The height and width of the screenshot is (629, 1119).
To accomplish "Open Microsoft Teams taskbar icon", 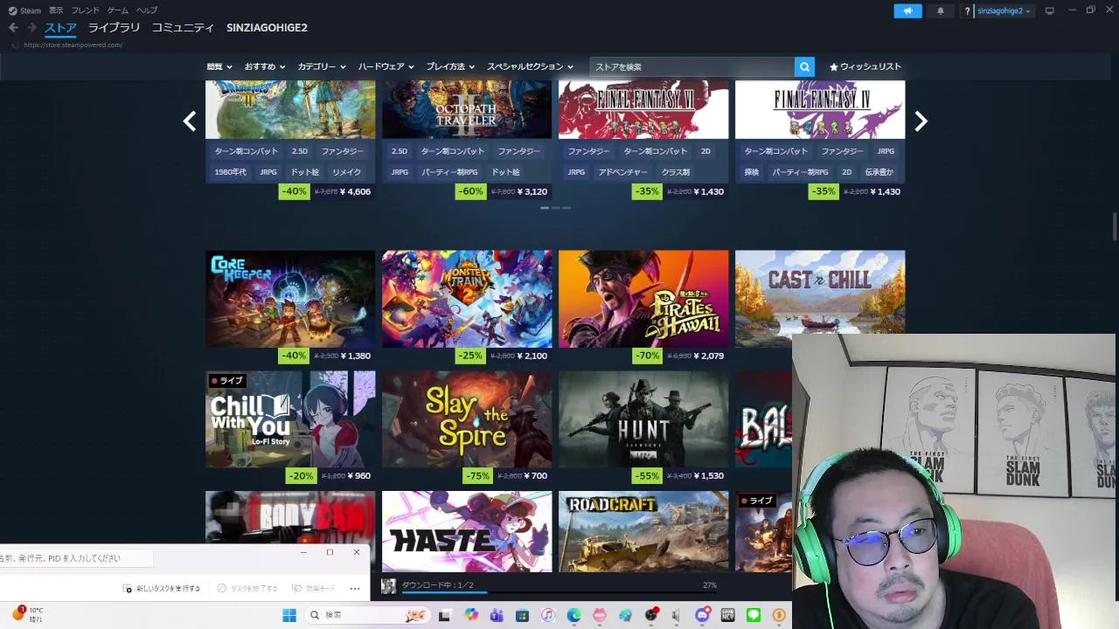I will click(497, 615).
